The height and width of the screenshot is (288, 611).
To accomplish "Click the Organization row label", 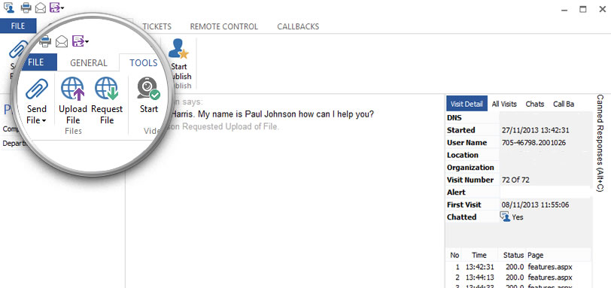I will [470, 168].
